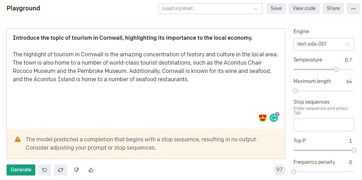Click the thumbs up feedback icon
The height and width of the screenshot is (180, 362).
pyautogui.click(x=91, y=170)
